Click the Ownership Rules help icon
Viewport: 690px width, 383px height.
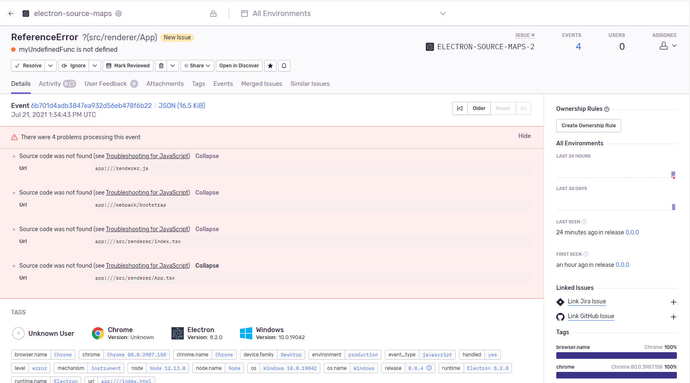607,109
